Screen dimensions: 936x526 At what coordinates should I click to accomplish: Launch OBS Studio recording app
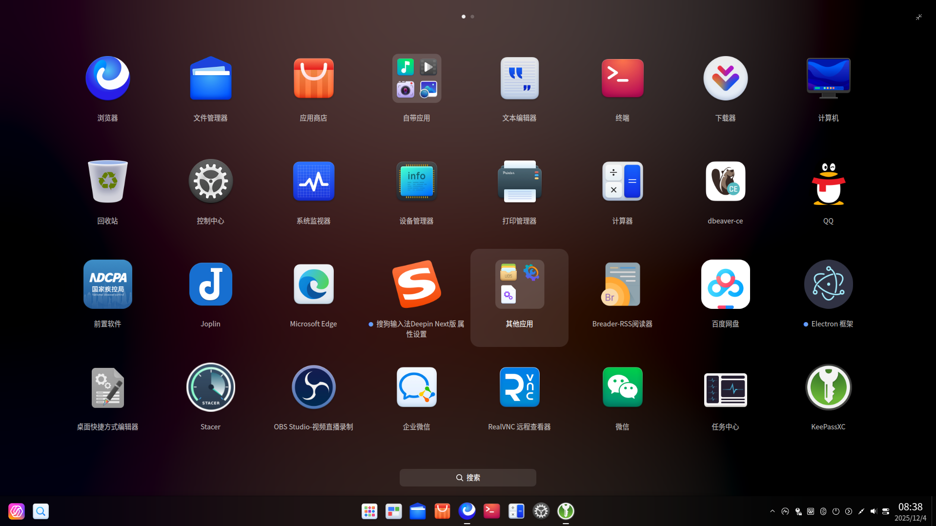(313, 387)
